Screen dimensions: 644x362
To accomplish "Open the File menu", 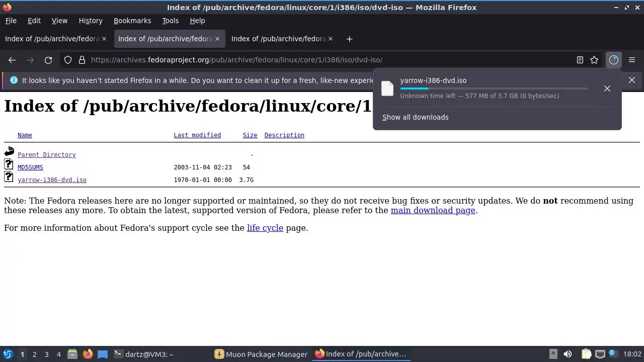I will coord(11,21).
